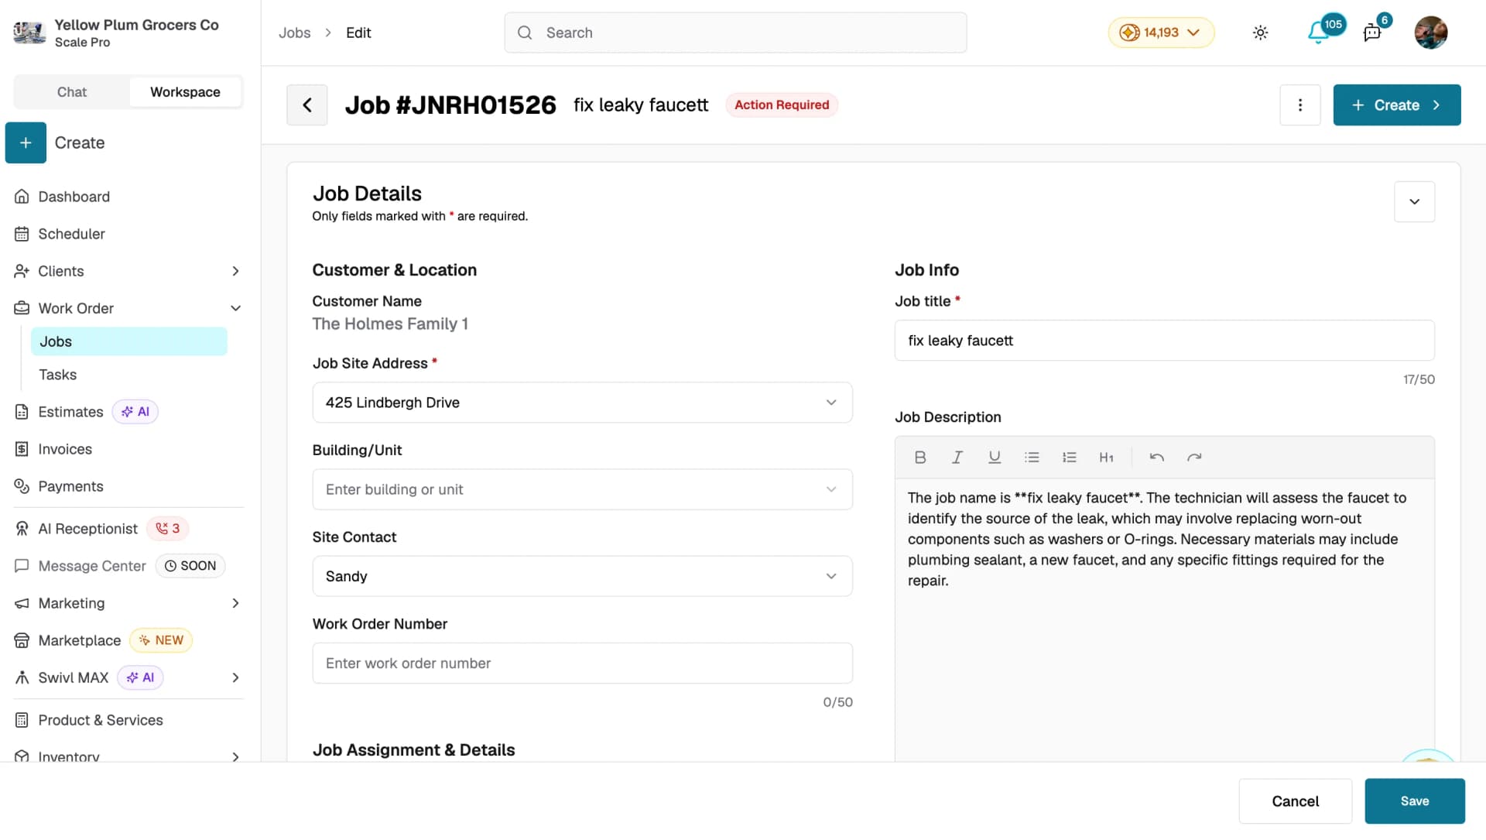Open the Building/Unit dropdown
This screenshot has height=840, width=1486.
[582, 489]
